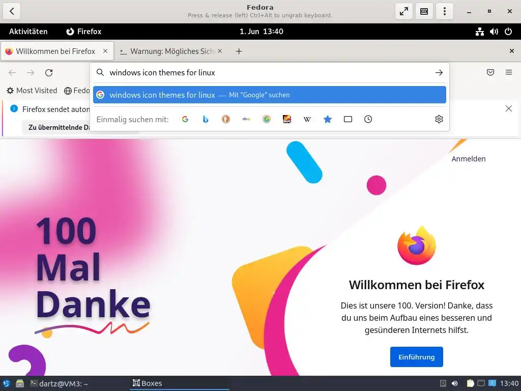Close the Firefox window with the X
The height and width of the screenshot is (391, 521).
click(x=512, y=51)
